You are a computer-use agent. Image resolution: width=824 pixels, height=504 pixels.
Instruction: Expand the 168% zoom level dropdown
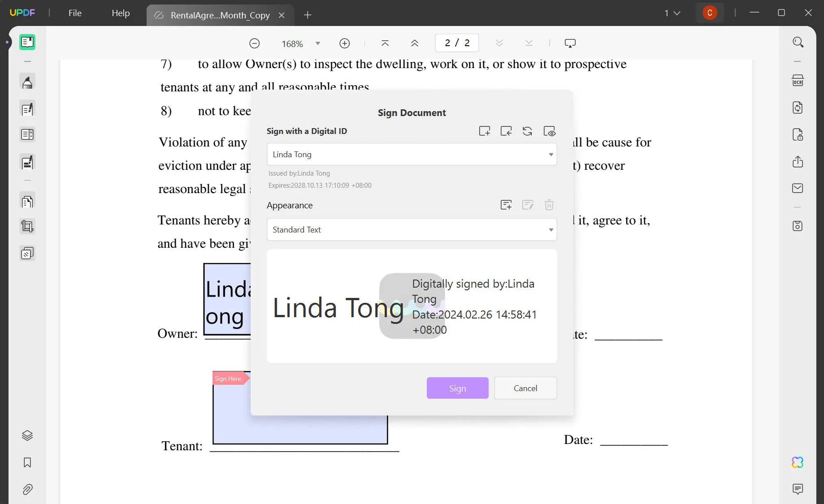318,43
